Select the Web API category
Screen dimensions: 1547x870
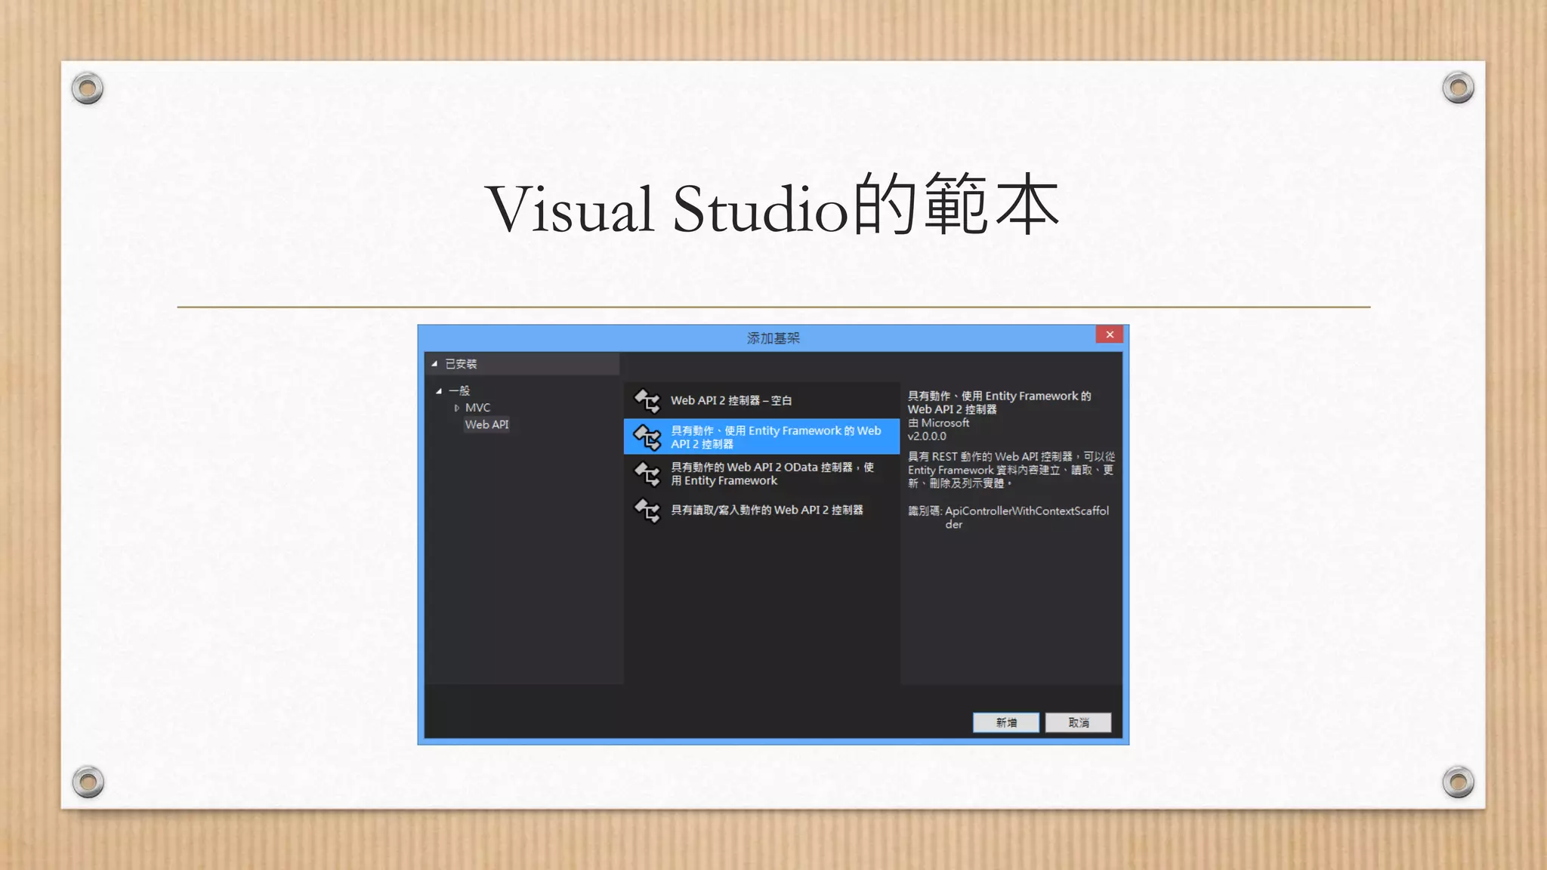[486, 424]
